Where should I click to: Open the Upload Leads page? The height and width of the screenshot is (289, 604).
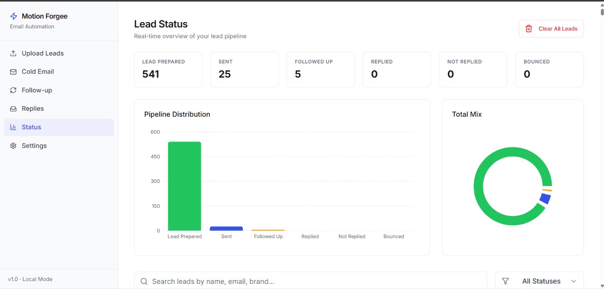pos(59,53)
